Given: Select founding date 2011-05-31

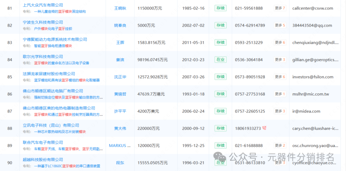Looking at the screenshot, I should (x=193, y=43).
